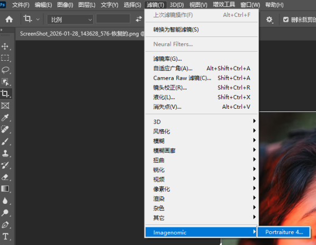
Task: Click the crop ratio width input field
Action: (x=113, y=19)
